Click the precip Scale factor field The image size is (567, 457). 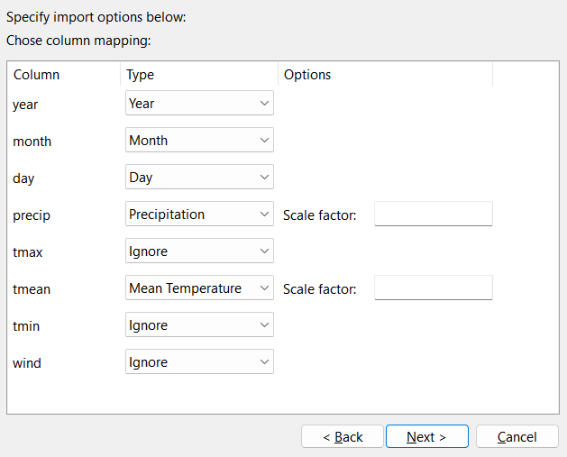coord(434,214)
